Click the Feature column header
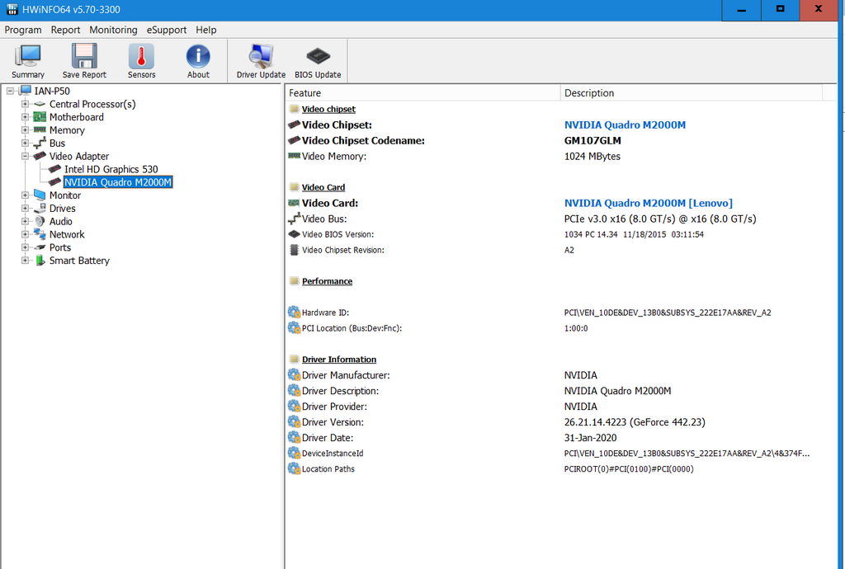Screen dimensions: 845x569 pyautogui.click(x=422, y=92)
